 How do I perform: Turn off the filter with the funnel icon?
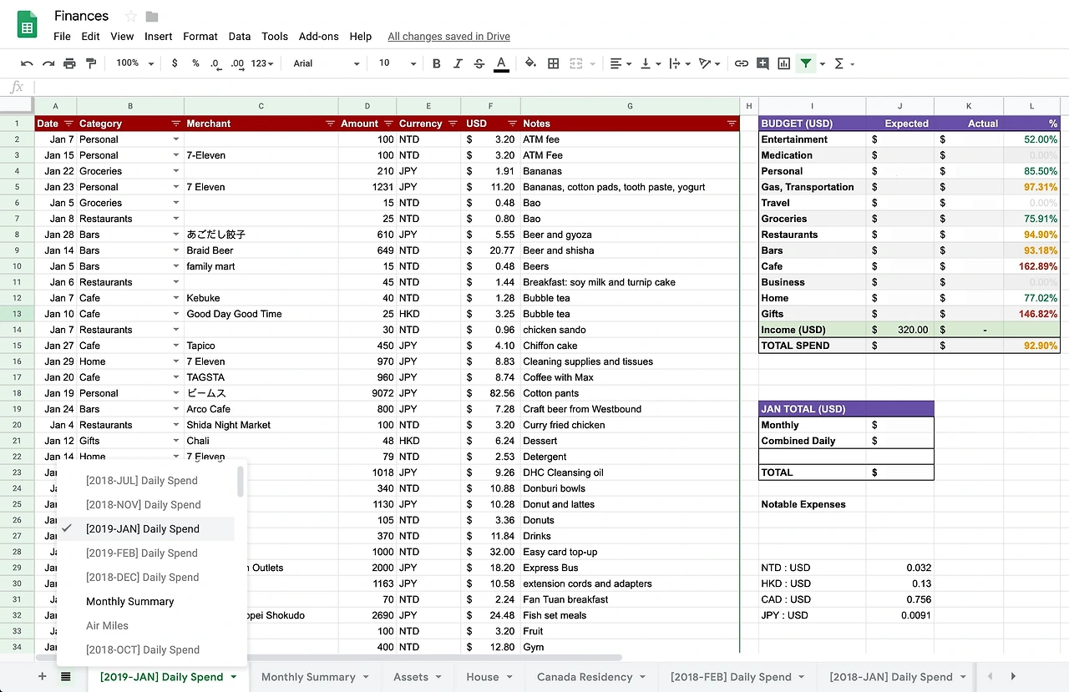click(806, 63)
